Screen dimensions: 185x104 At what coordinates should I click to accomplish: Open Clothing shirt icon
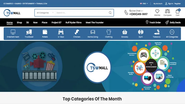pos(109,32)
